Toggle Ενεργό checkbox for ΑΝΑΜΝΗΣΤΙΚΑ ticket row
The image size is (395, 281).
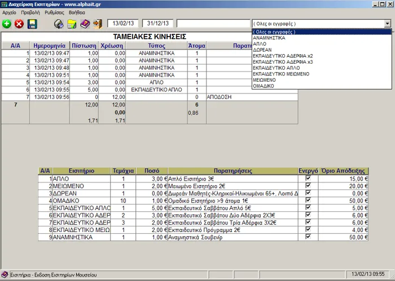[x=308, y=237]
